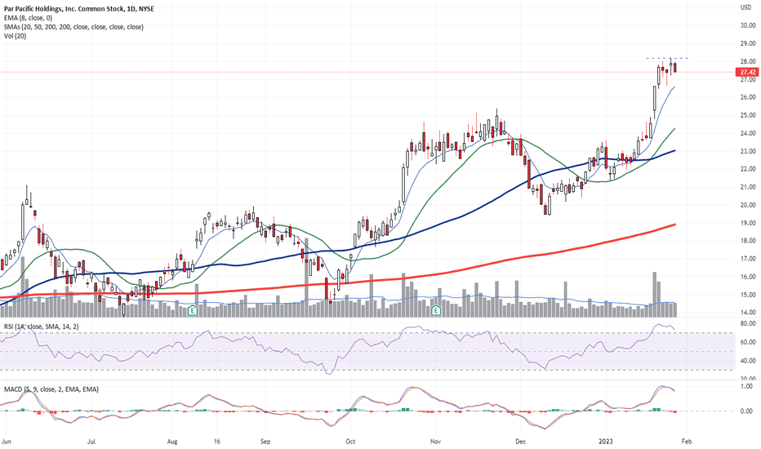Click the 18.00 price axis label
This screenshot has width=761, height=449.
coord(748,241)
